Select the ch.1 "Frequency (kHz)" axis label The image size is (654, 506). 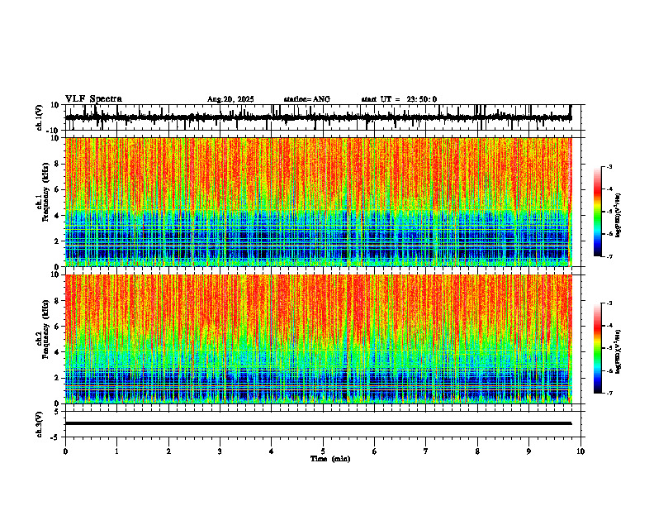pyautogui.click(x=46, y=193)
